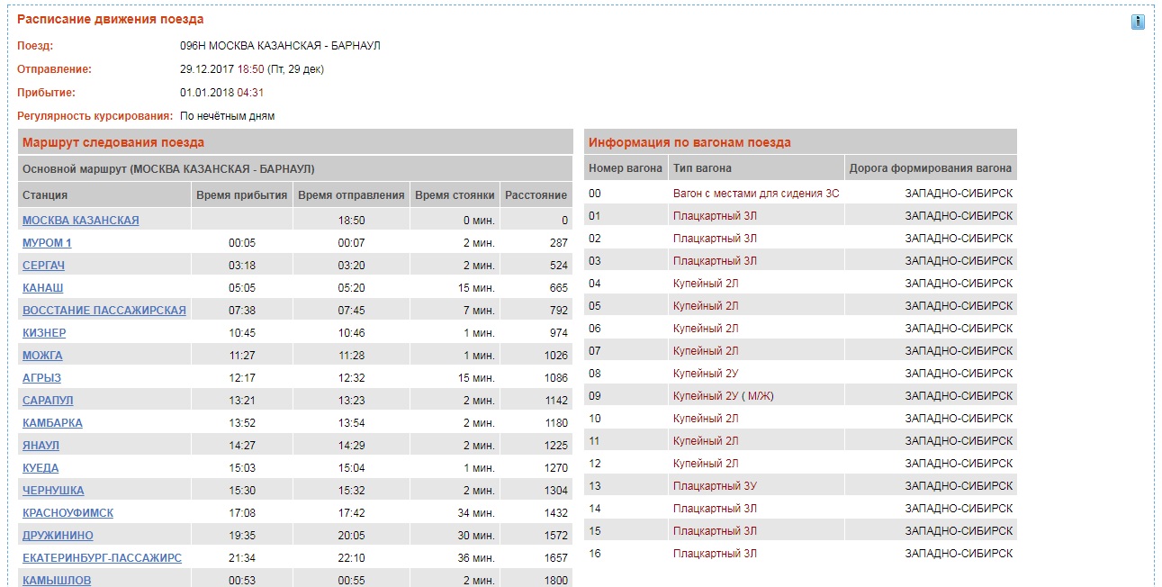Click the КИЗНЕР station link
The height and width of the screenshot is (587, 1162).
click(44, 333)
